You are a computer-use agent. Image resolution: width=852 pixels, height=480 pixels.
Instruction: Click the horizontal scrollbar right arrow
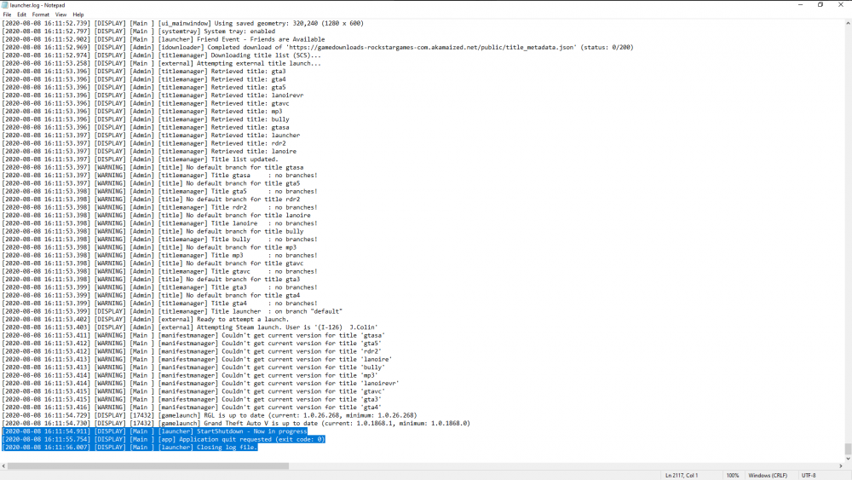[840, 466]
